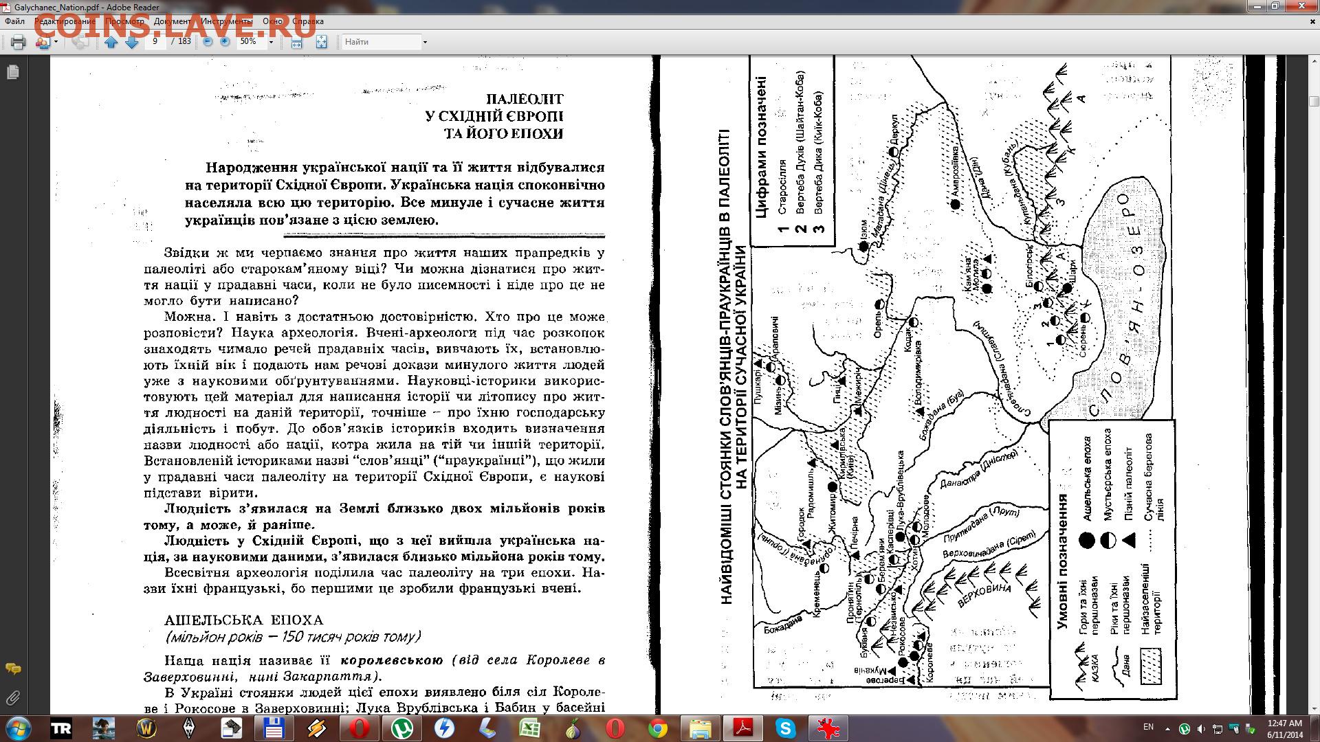Open the Окно menu
1320x742 pixels.
[x=272, y=21]
